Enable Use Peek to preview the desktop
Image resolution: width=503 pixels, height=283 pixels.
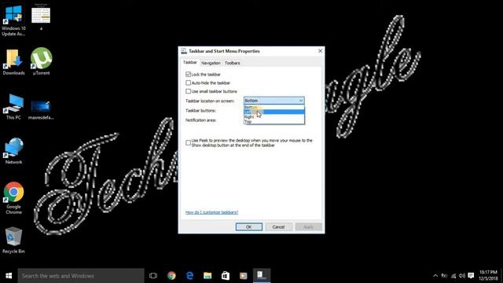coord(189,143)
